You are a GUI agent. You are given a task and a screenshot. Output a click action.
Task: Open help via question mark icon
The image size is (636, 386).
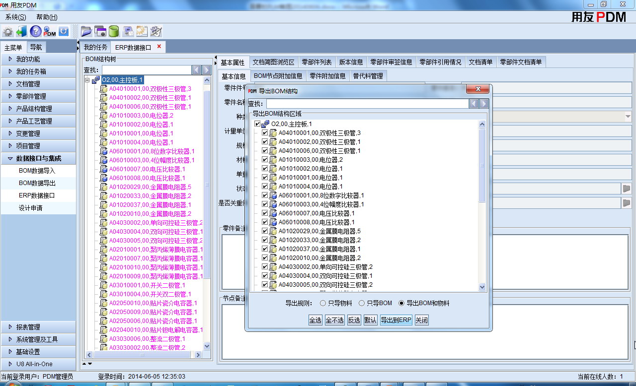click(35, 31)
